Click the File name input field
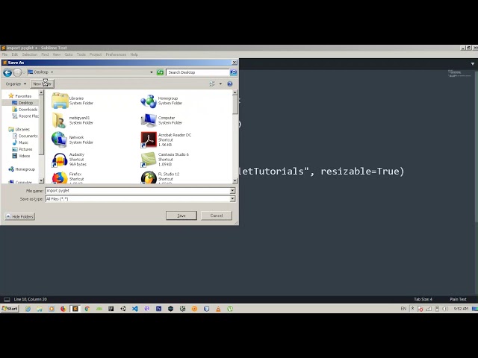The width and height of the screenshot is (478, 358). click(137, 191)
